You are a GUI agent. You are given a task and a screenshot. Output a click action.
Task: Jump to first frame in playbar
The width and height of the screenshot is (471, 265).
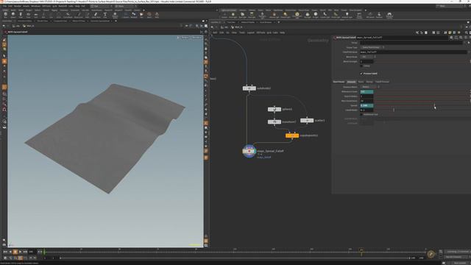(x=5, y=252)
